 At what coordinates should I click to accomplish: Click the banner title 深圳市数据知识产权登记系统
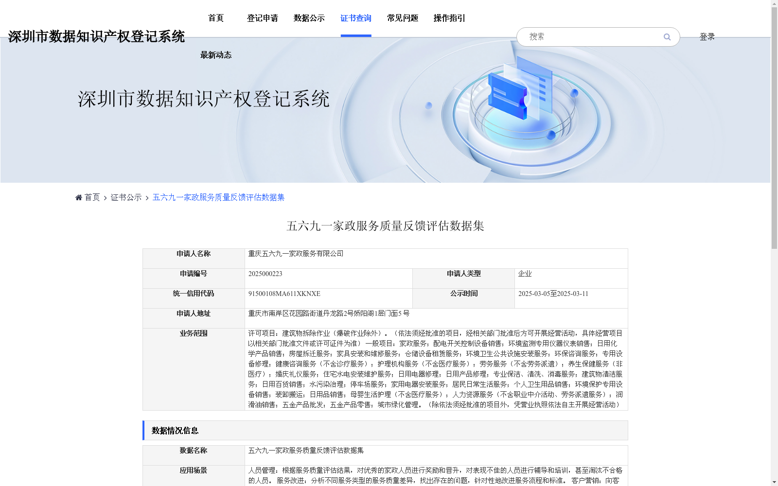click(x=204, y=99)
